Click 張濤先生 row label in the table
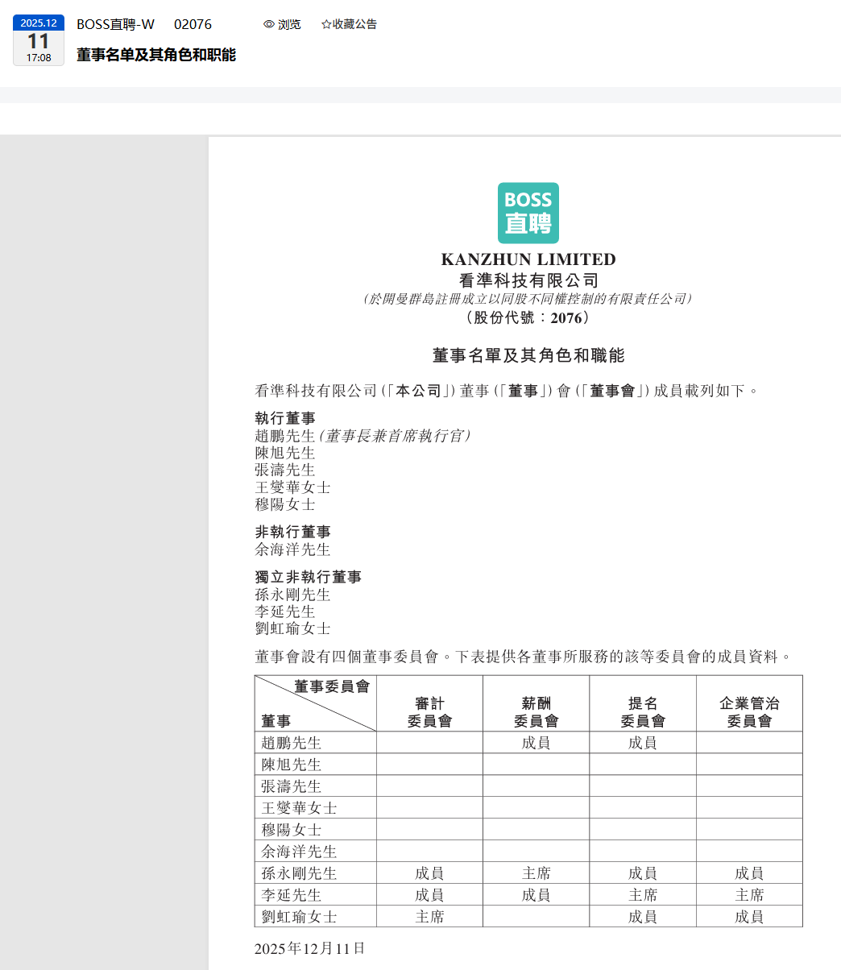 point(291,786)
